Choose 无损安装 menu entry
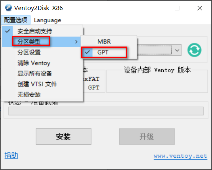This screenshot has width=212, height=170. (42, 95)
